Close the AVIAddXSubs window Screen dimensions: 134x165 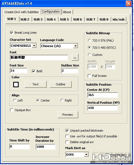[129, 4]
